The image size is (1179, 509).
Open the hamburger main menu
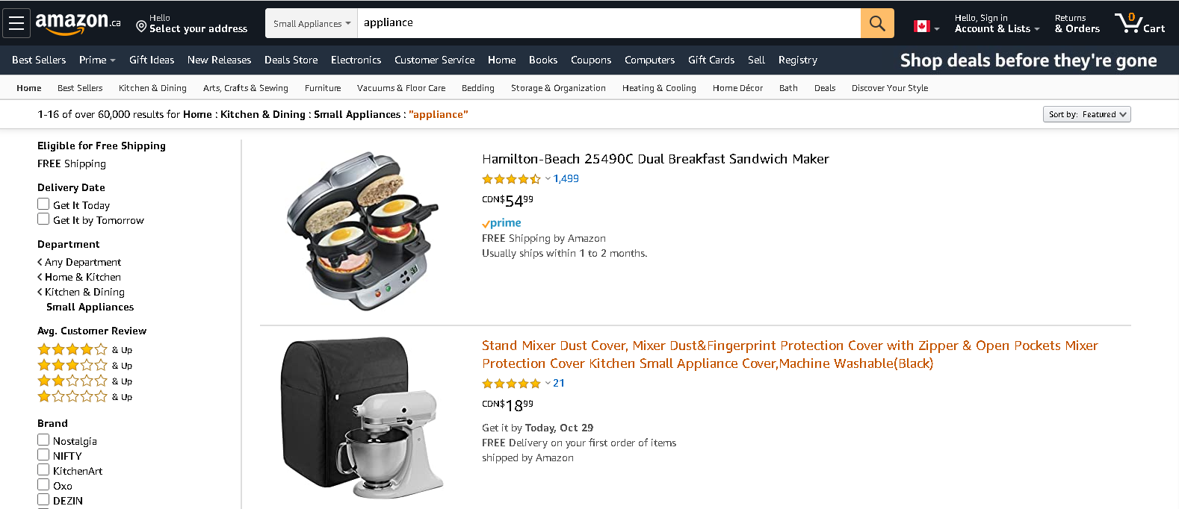click(16, 23)
